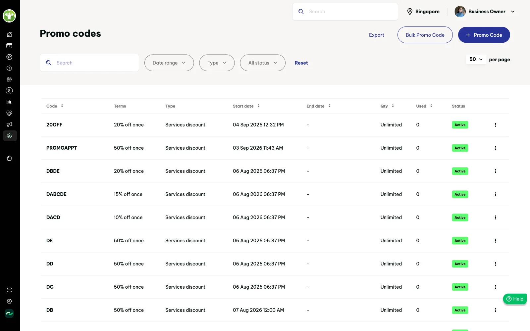
Task: Click Active status badge for 20OFF
Action: [x=460, y=125]
